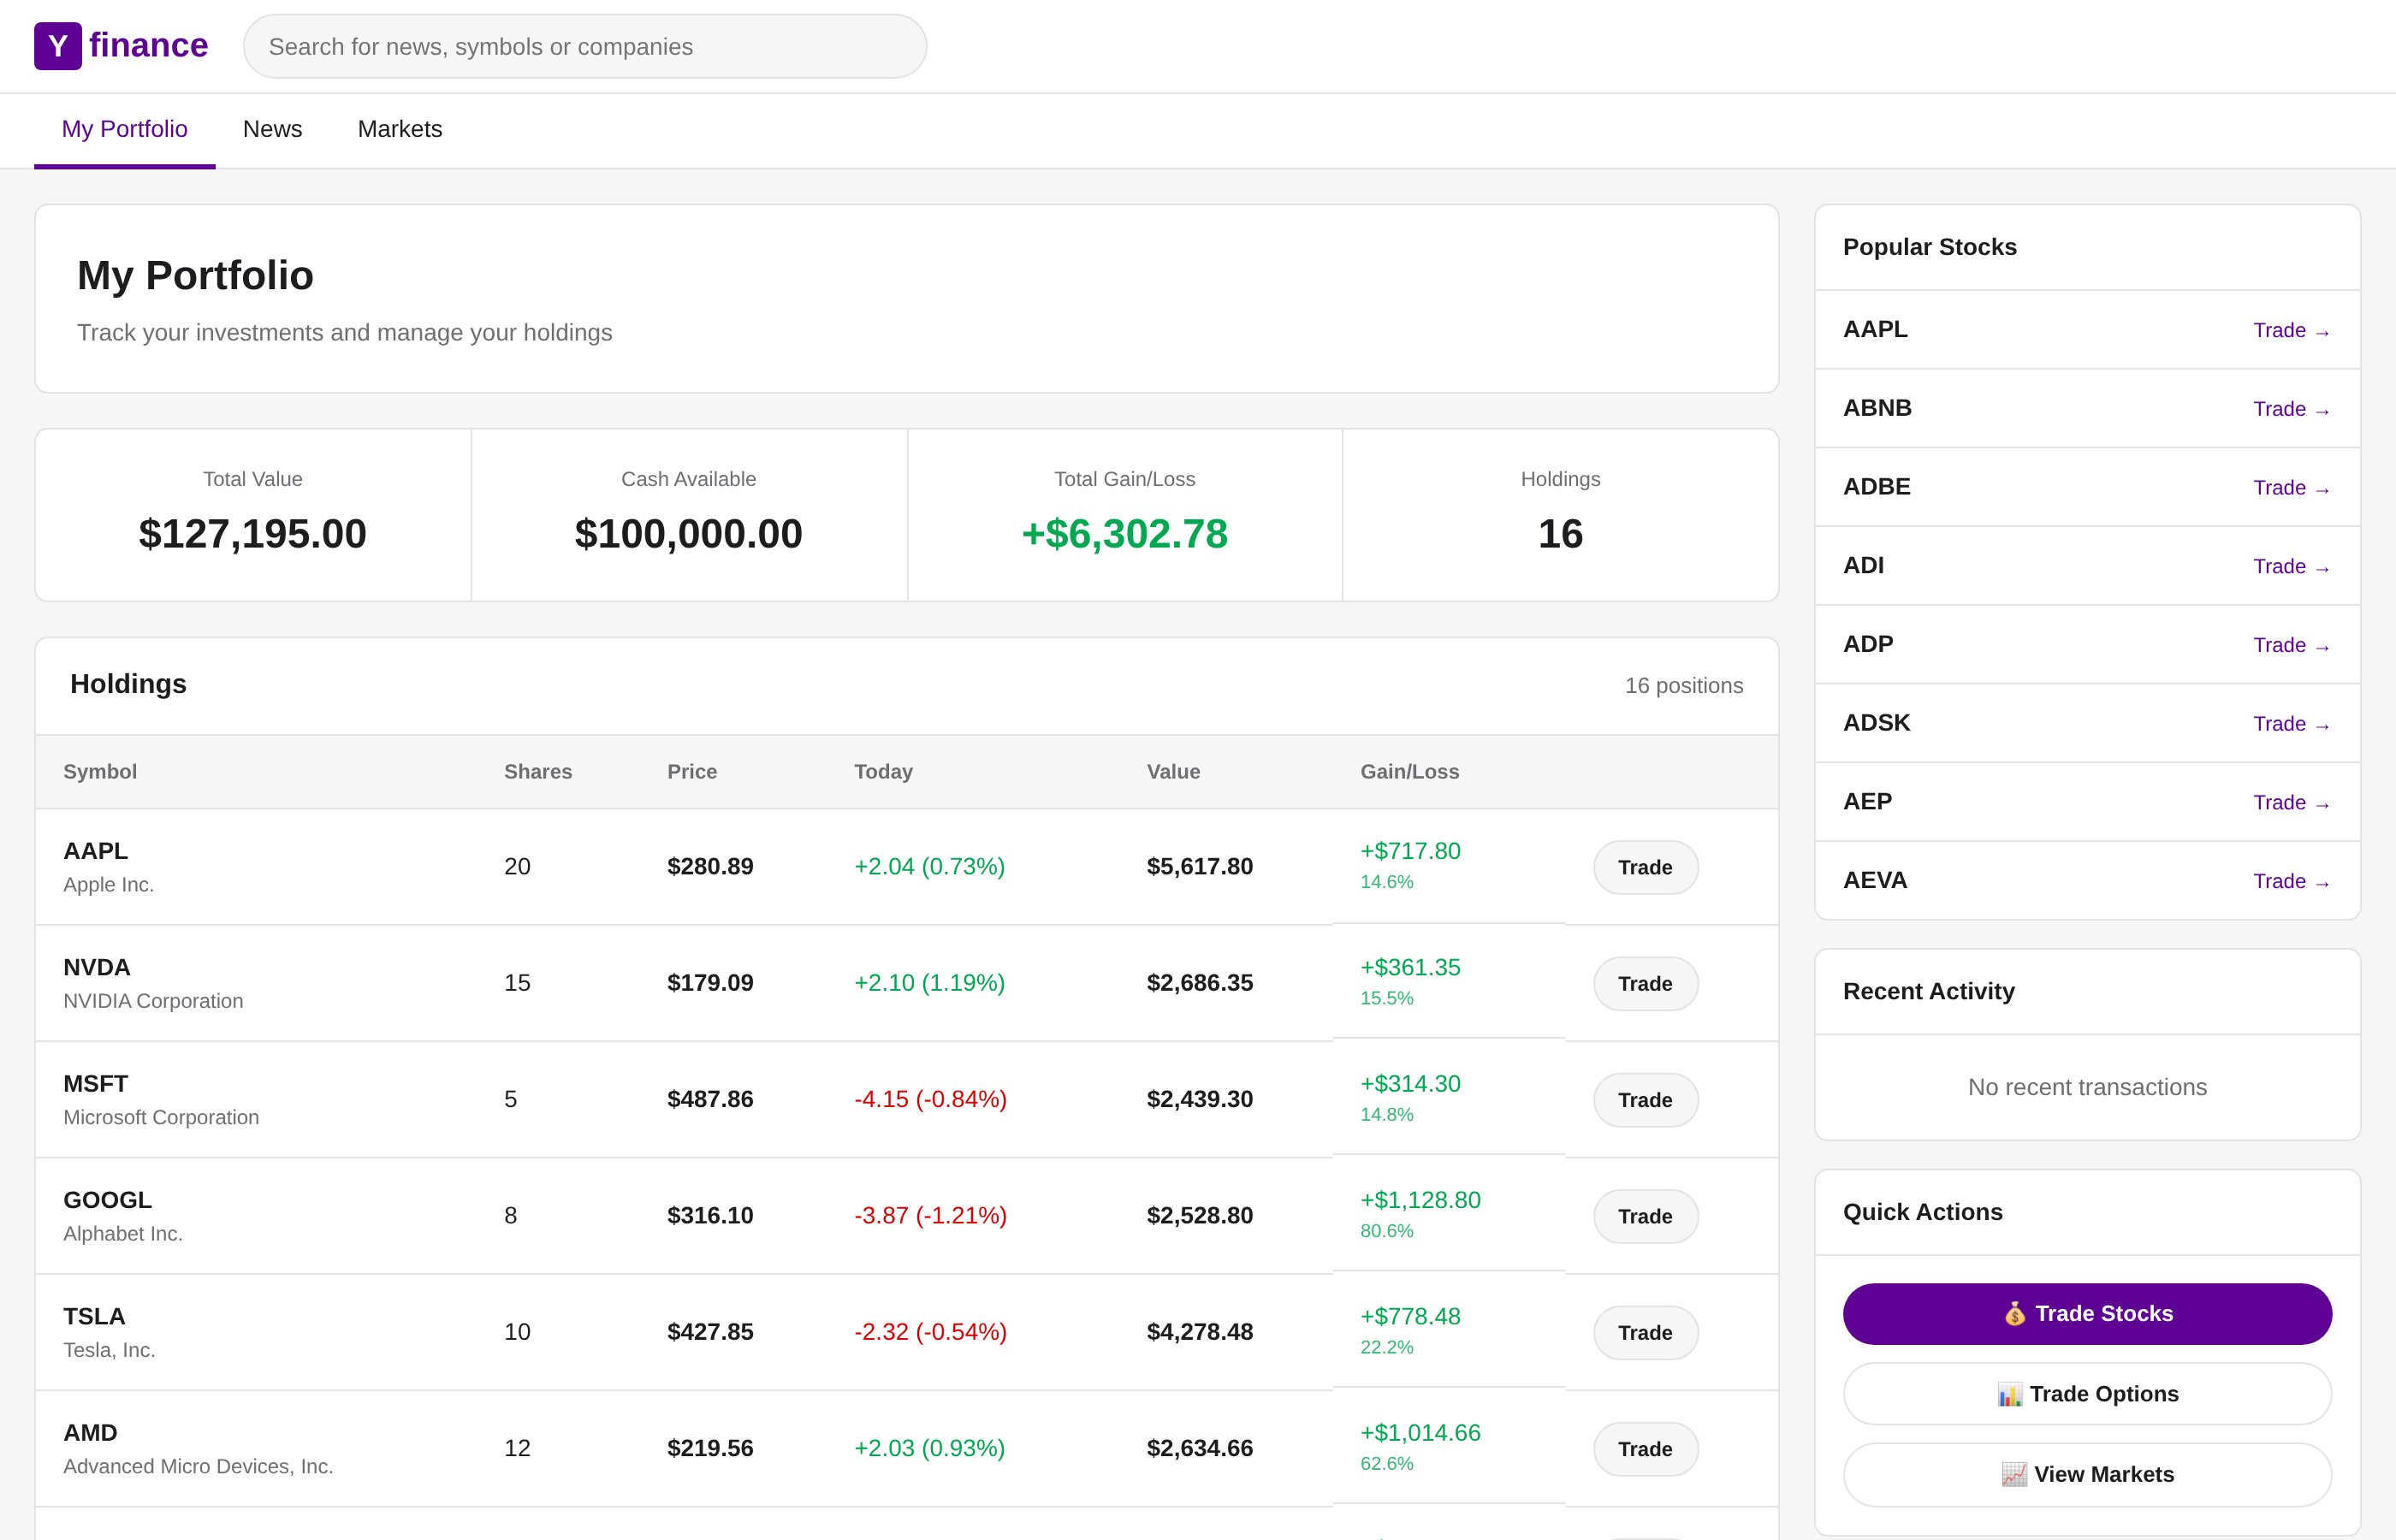Click AMD gain +$1,014.66
The width and height of the screenshot is (2396, 1540).
click(1420, 1433)
